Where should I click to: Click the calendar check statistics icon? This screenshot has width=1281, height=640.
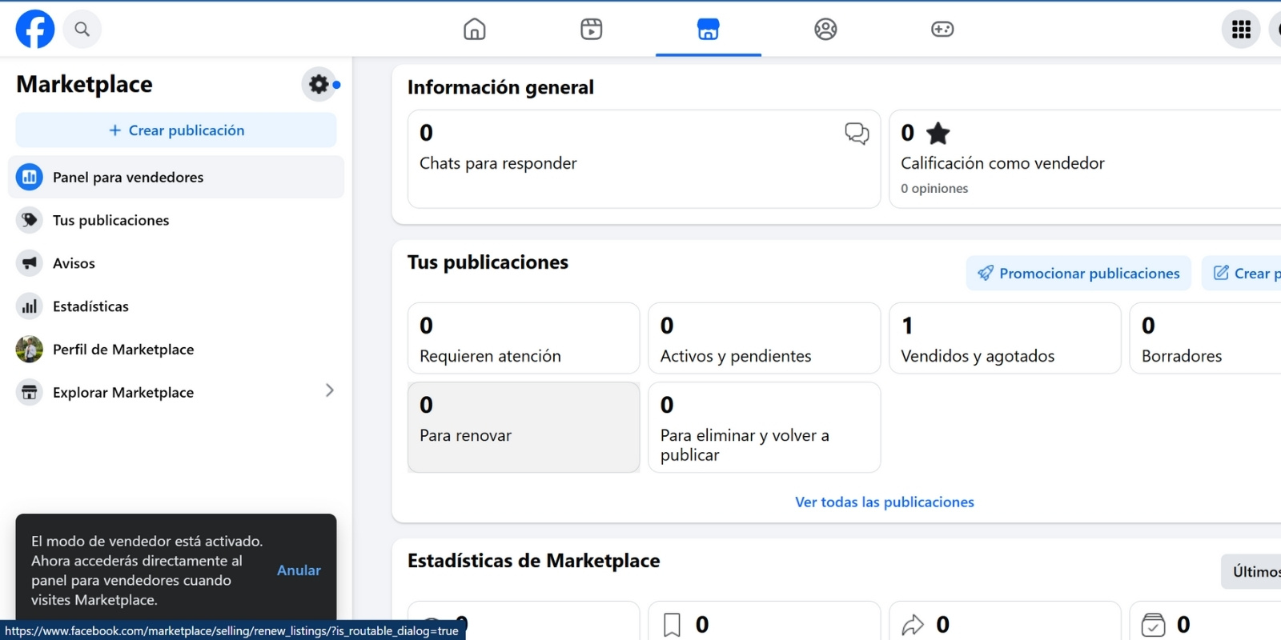pos(1153,625)
